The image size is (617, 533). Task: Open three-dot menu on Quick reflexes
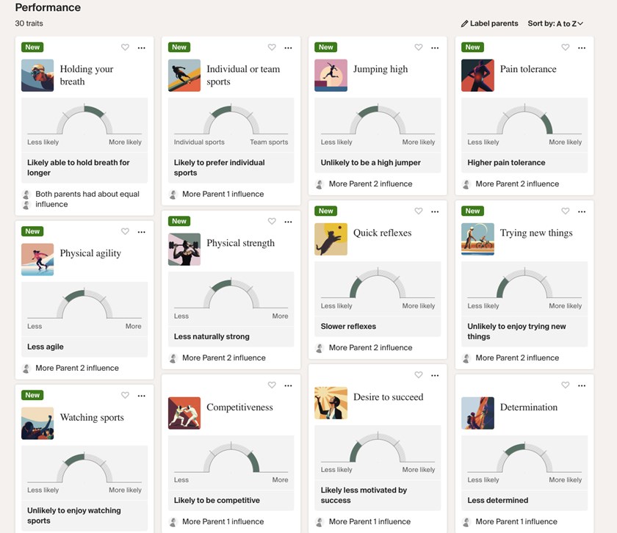435,211
